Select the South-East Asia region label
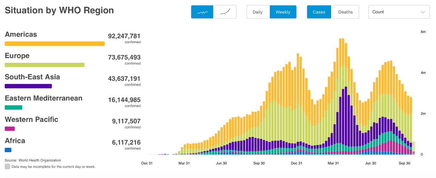The image size is (436, 178). click(x=32, y=77)
